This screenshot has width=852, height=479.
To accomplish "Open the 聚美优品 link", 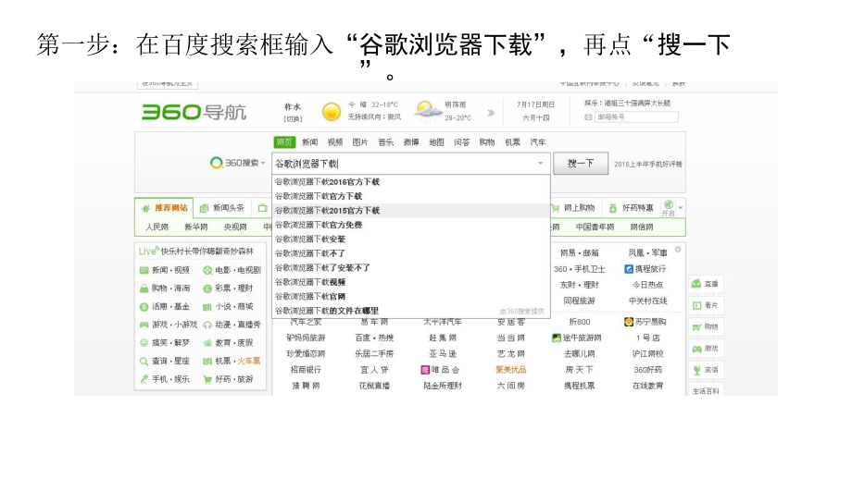I will coord(510,370).
